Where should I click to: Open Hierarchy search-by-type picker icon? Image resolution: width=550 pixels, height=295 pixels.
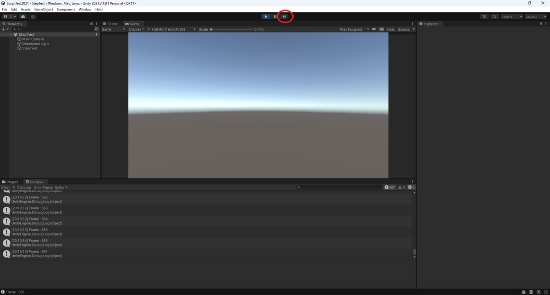point(96,29)
